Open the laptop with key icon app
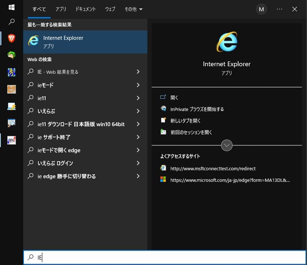The height and width of the screenshot is (265, 307). [x=12, y=107]
